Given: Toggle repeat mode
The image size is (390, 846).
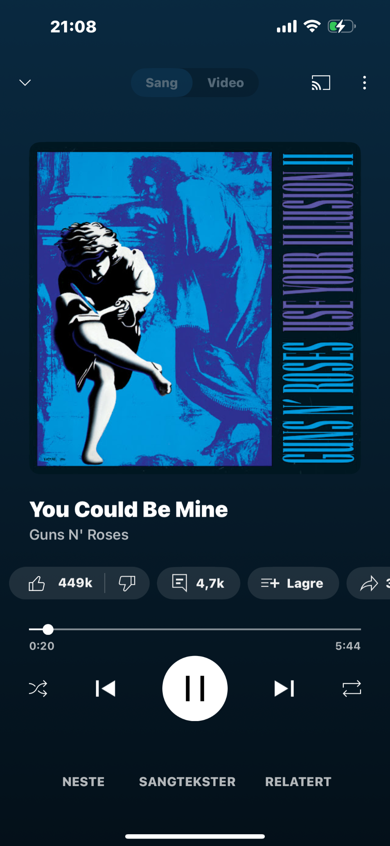Looking at the screenshot, I should pyautogui.click(x=352, y=688).
